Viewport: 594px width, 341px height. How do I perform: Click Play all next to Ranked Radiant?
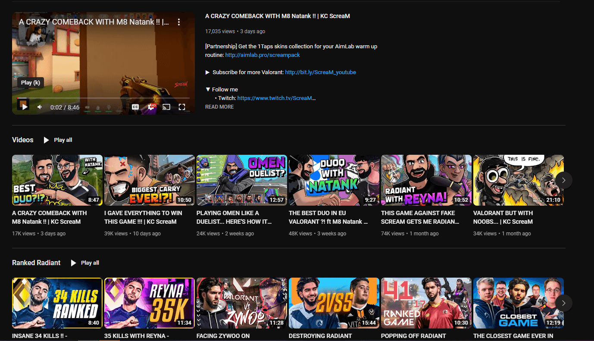pos(85,263)
